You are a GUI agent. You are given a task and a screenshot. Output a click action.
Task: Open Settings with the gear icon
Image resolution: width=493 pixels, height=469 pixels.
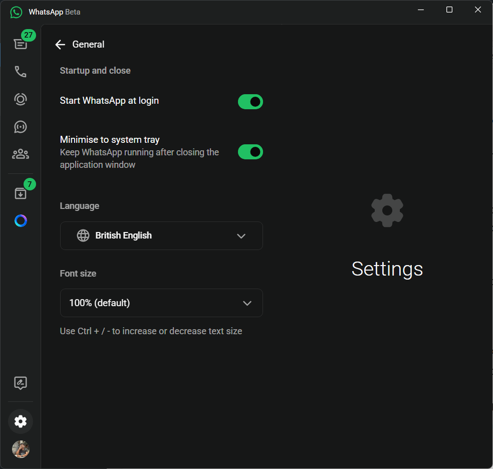pos(20,421)
